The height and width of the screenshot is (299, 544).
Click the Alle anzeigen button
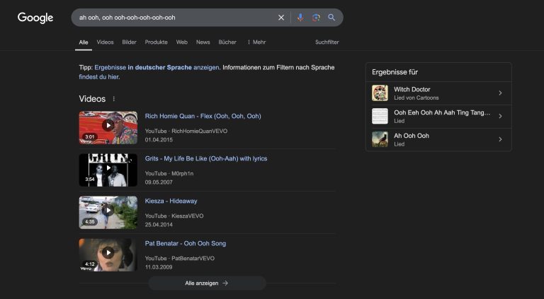[x=207, y=283]
